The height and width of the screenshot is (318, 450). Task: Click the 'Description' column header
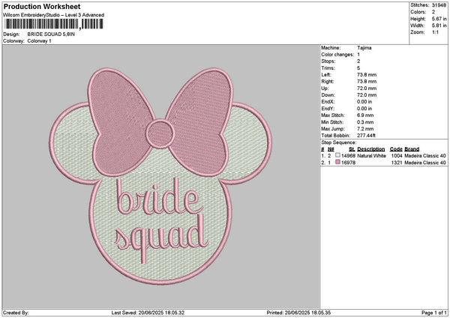click(370, 149)
